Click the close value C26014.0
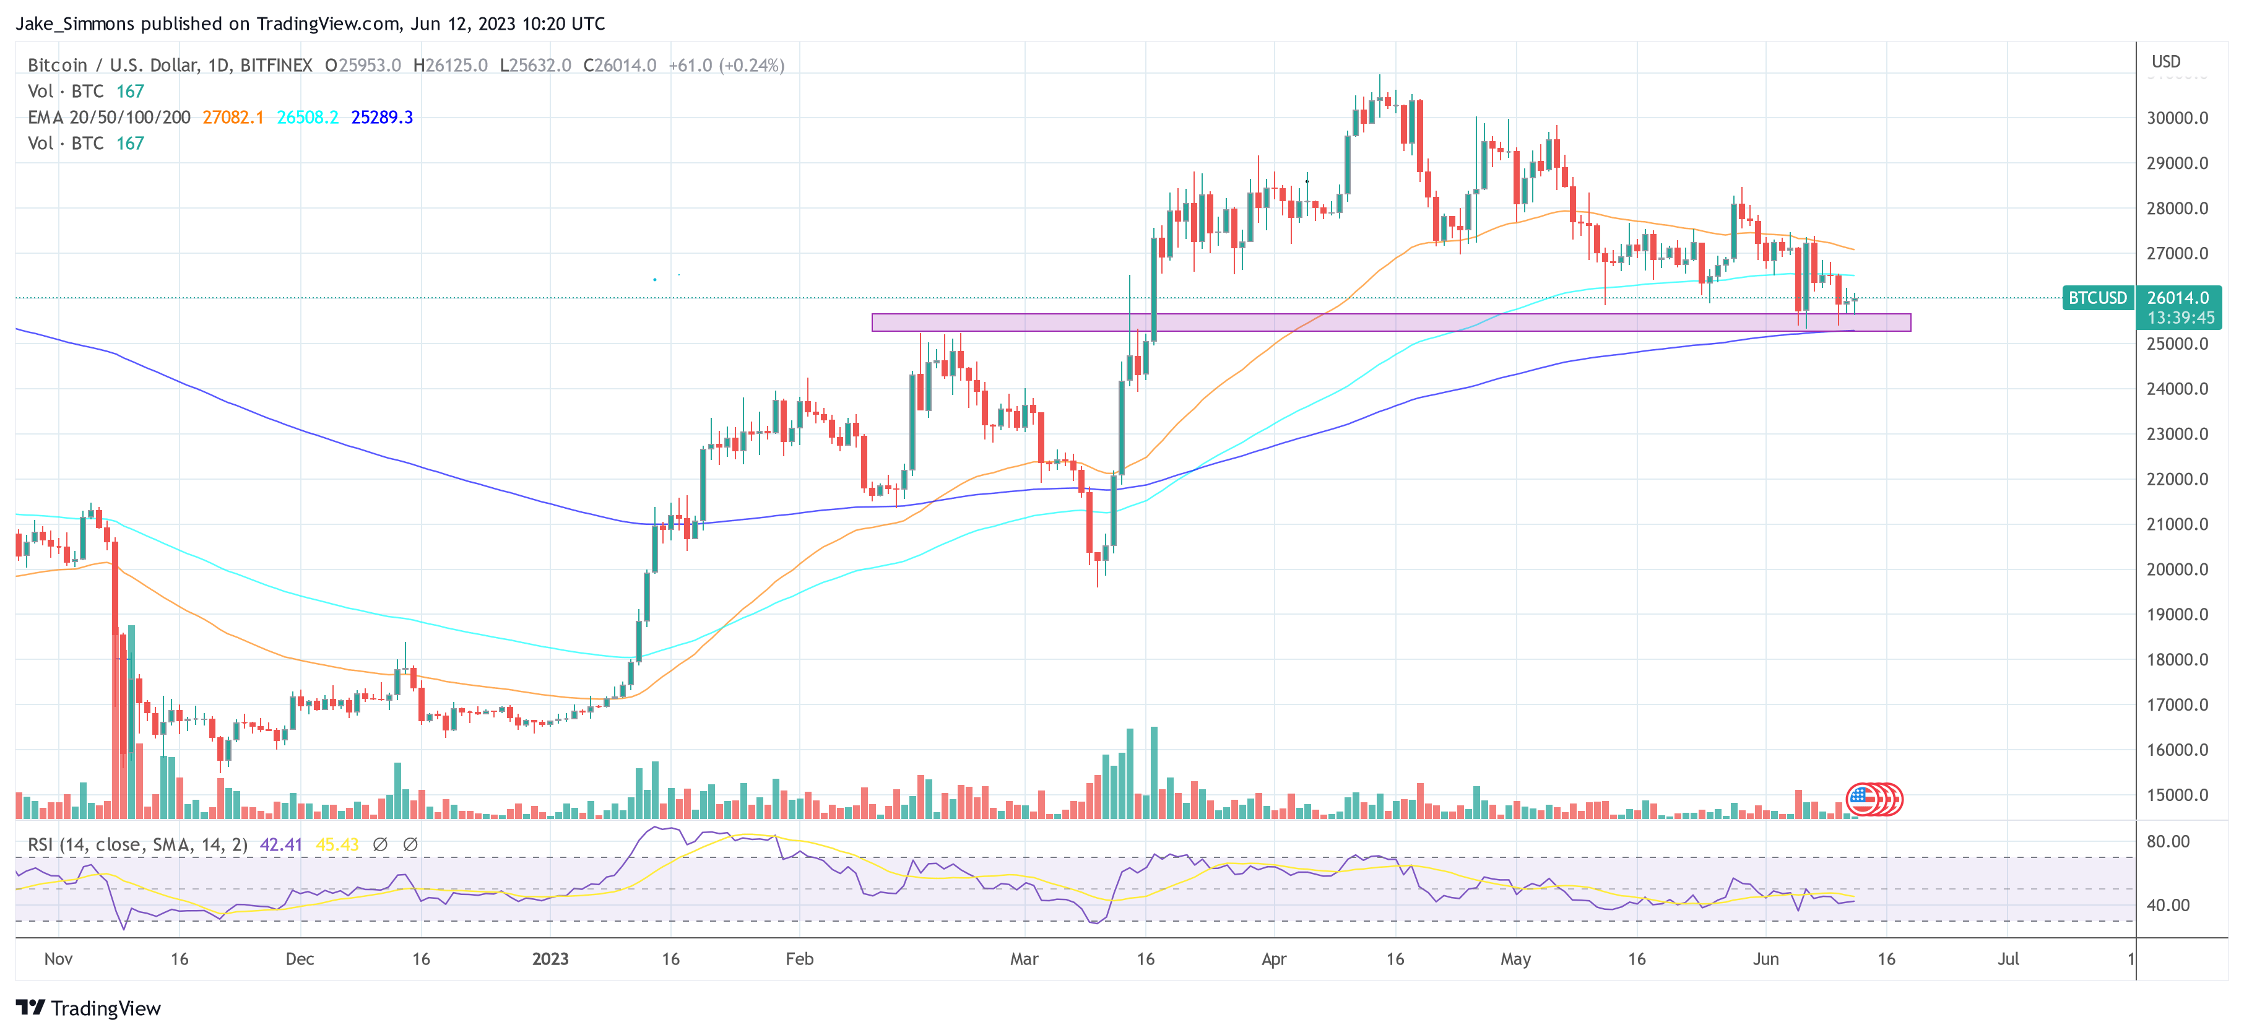2244x1035 pixels. tap(620, 66)
